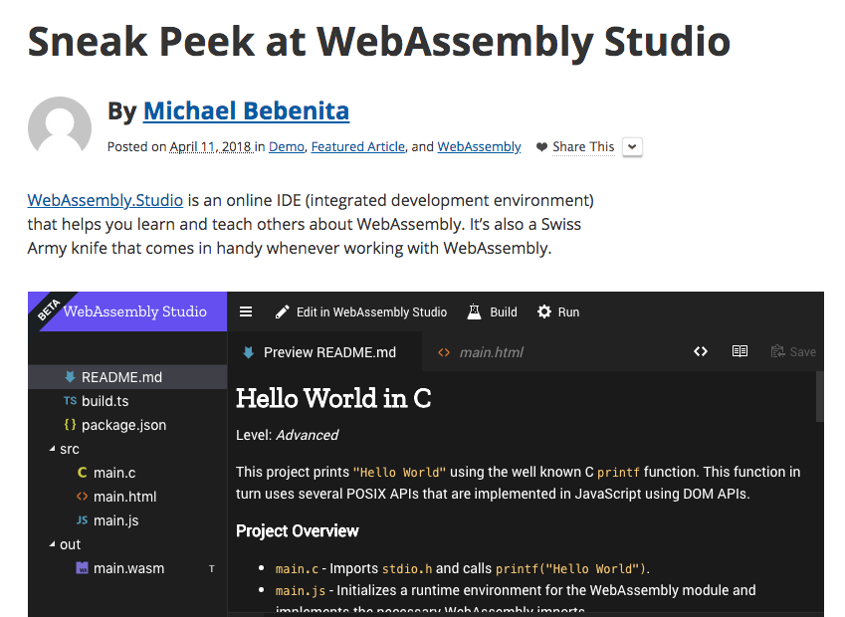Click the Project Overview heading

pos(298,530)
